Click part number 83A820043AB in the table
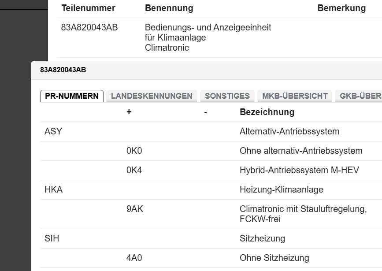Image resolution: width=382 pixels, height=271 pixels. pyautogui.click(x=89, y=27)
